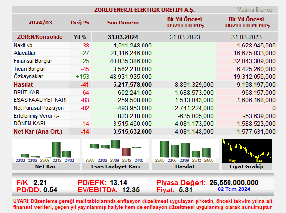This screenshot has height=213, width=286.
Task: Click the Ertelenmiş Vergi +/- label
Action: click(x=37, y=116)
